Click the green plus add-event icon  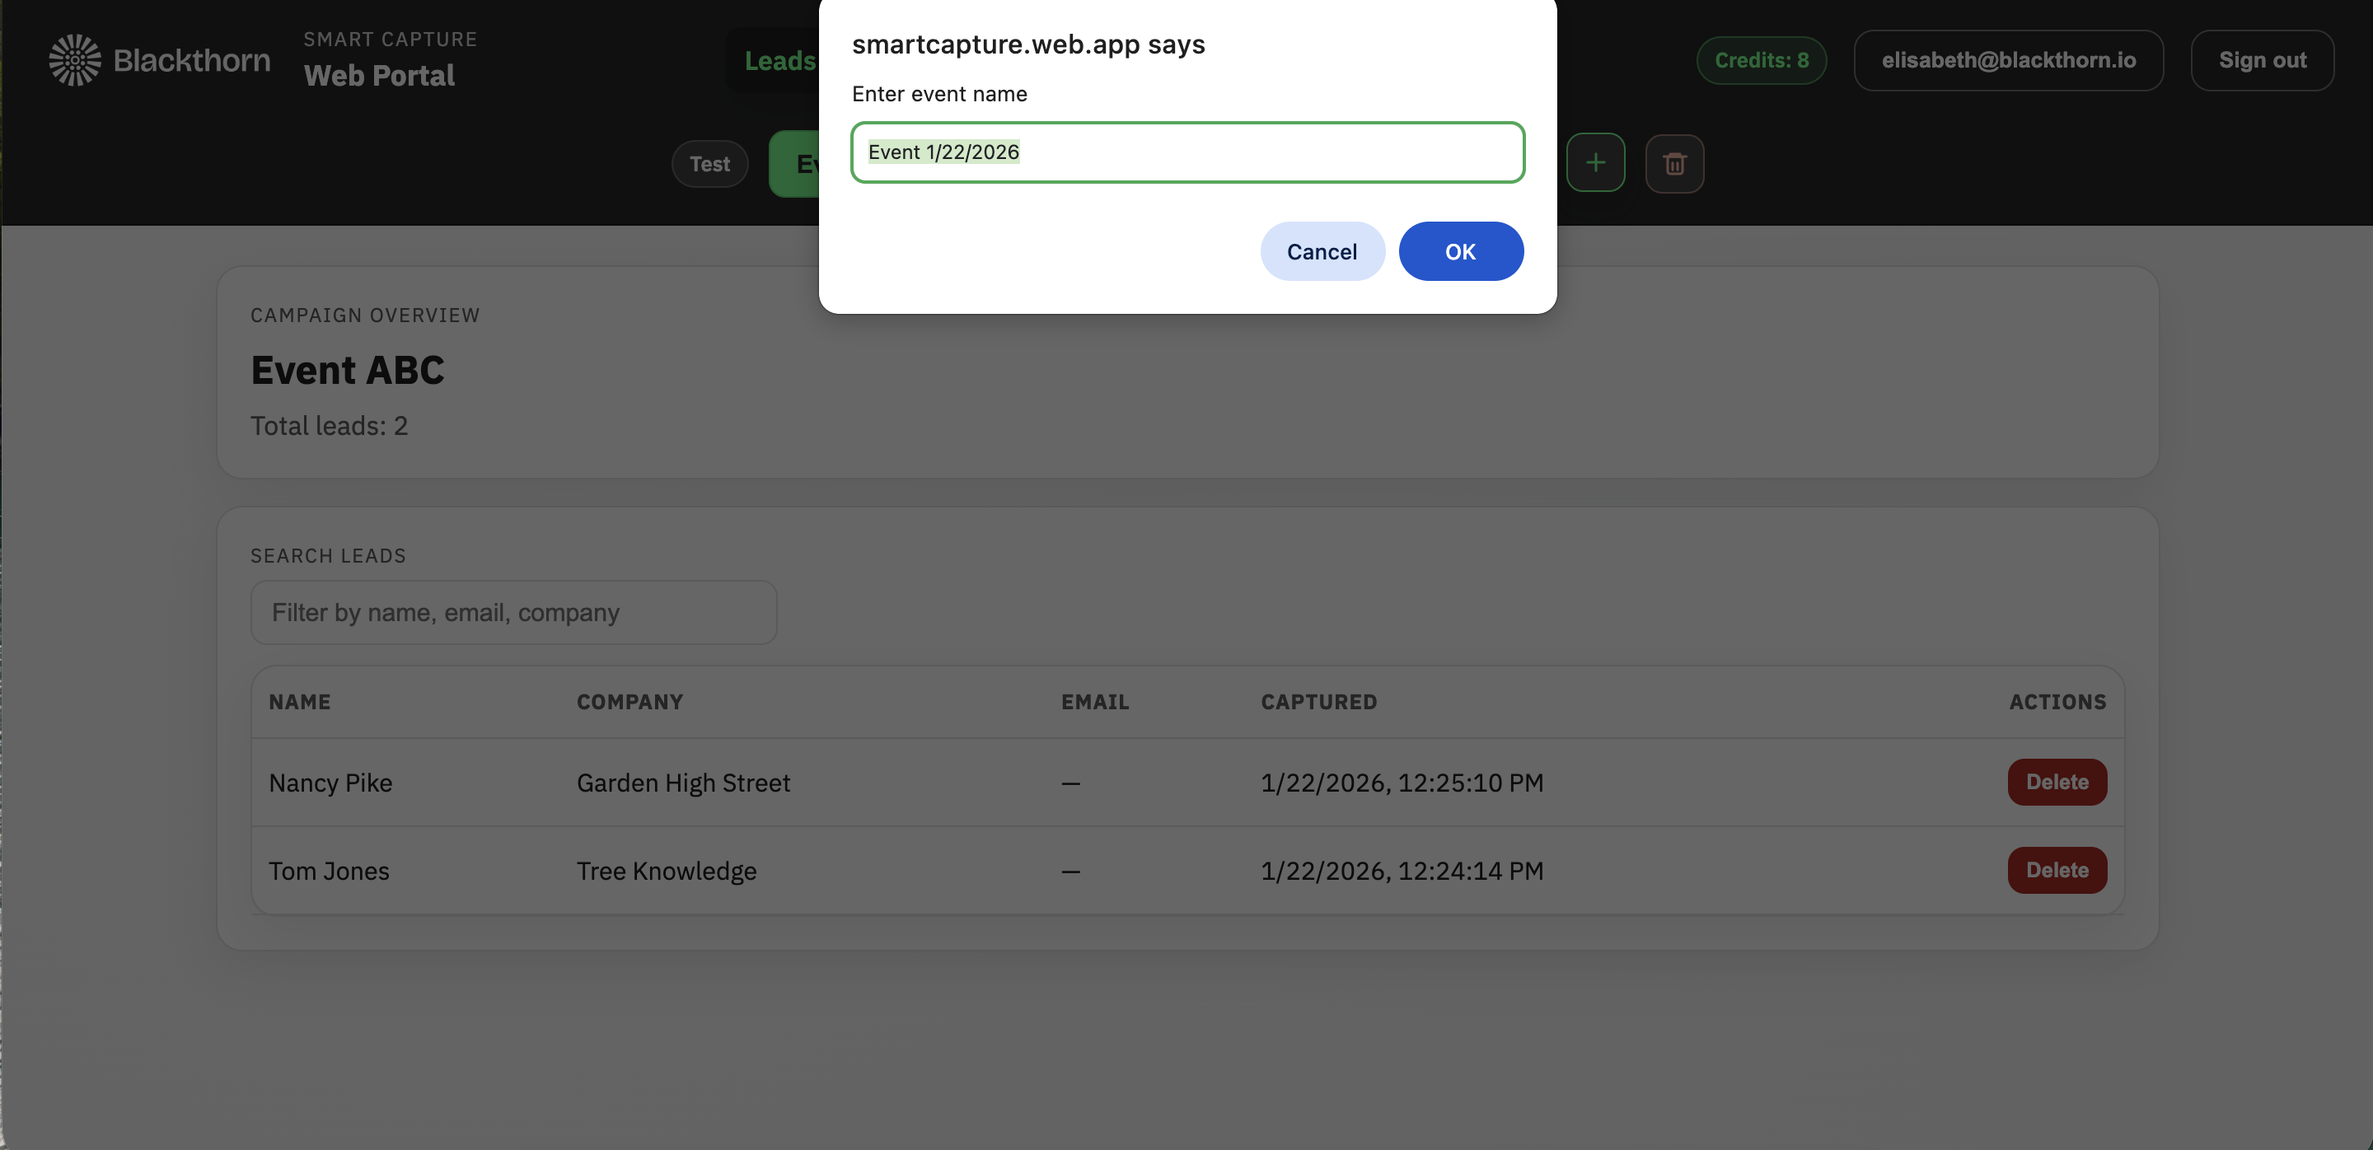(x=1594, y=163)
